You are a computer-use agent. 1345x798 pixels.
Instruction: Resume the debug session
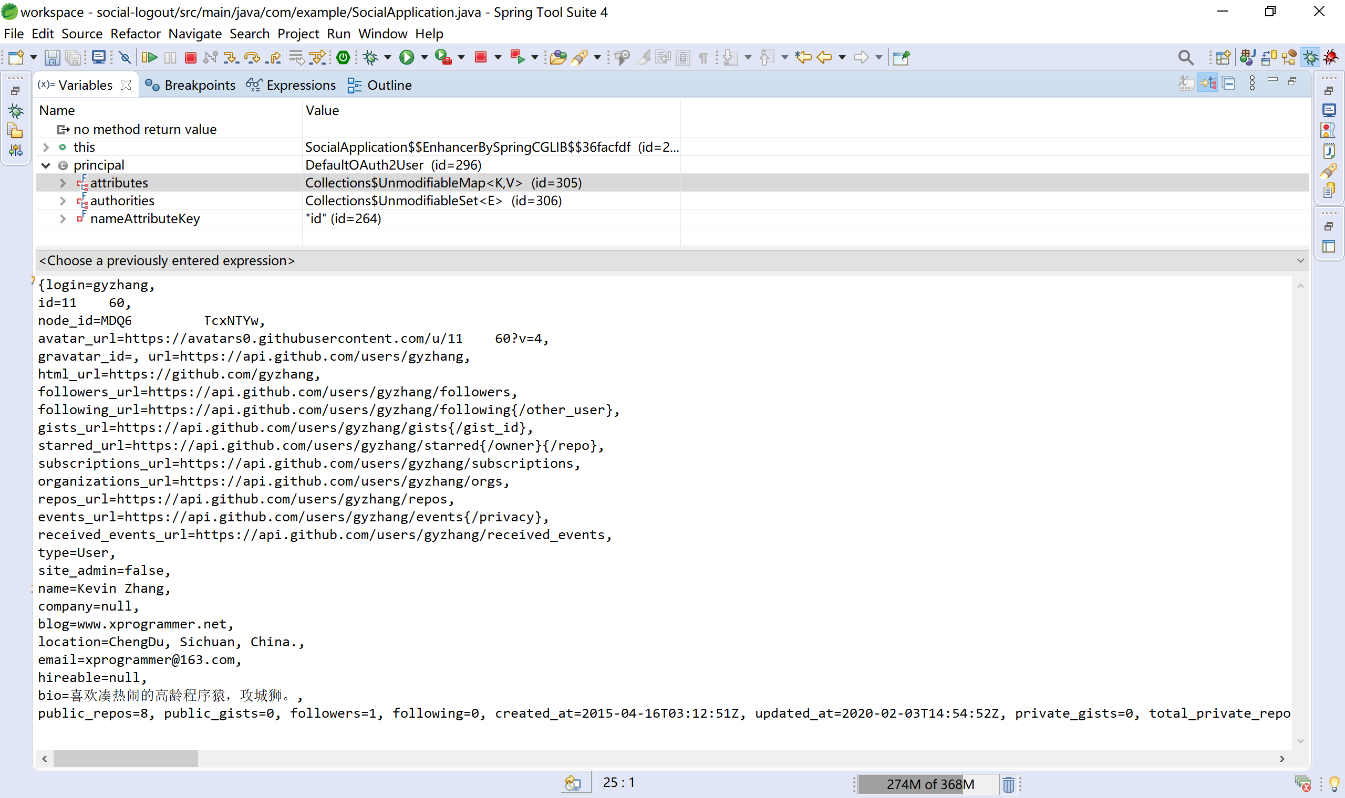(x=149, y=58)
